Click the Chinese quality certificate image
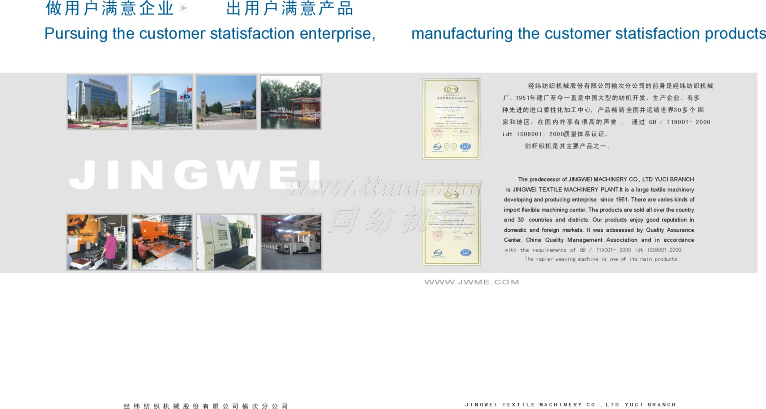 [451, 119]
